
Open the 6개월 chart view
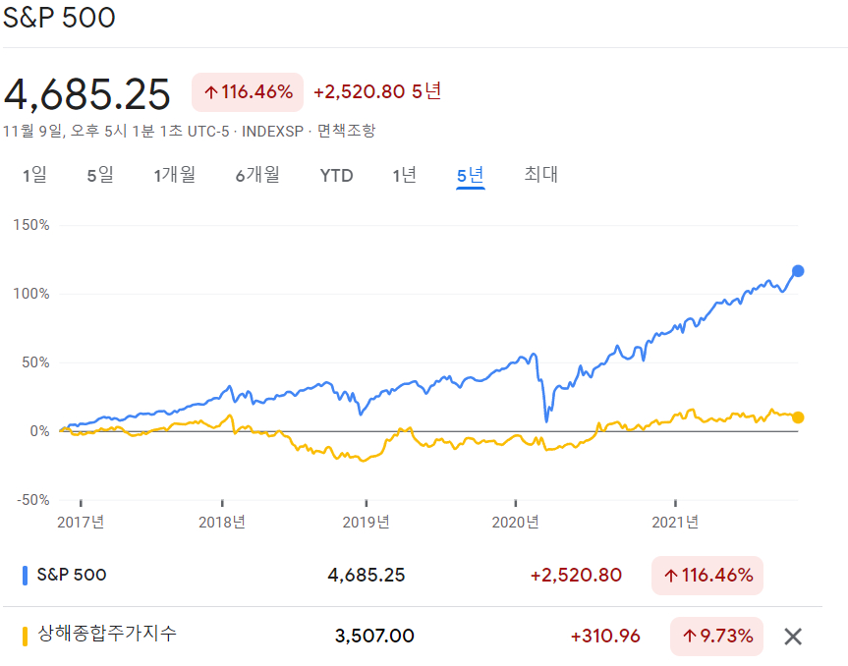pyautogui.click(x=257, y=174)
